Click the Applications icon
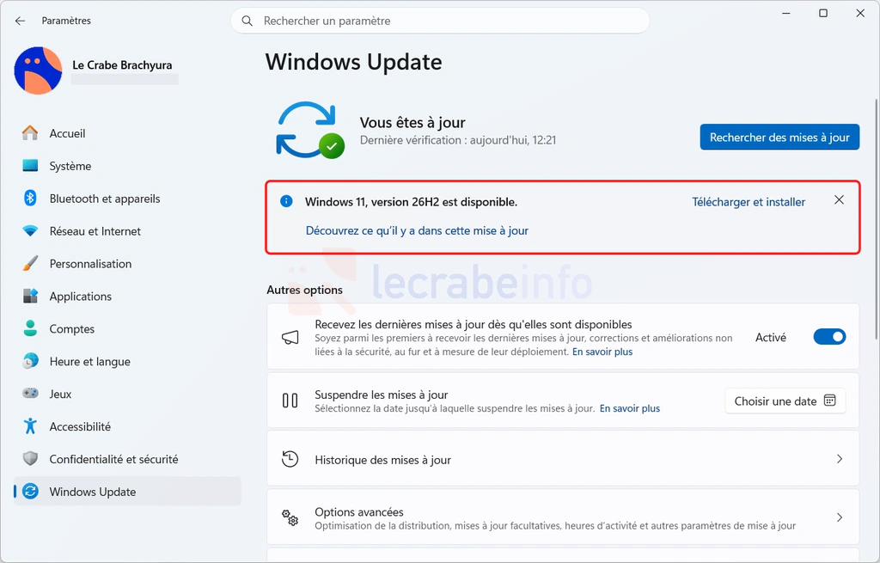 pyautogui.click(x=30, y=296)
